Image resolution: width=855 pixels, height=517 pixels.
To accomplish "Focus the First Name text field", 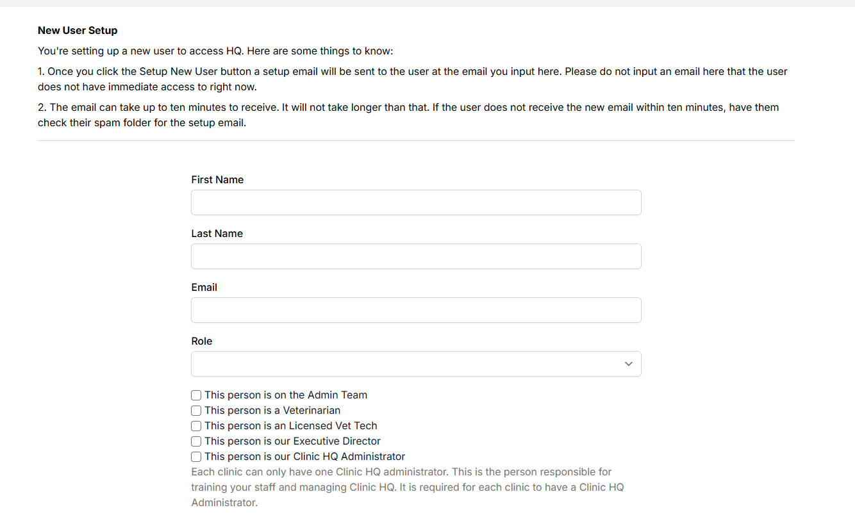I will click(x=415, y=202).
